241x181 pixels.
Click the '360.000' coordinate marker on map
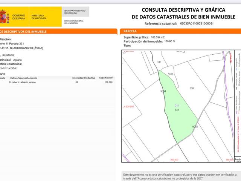(x=174, y=160)
